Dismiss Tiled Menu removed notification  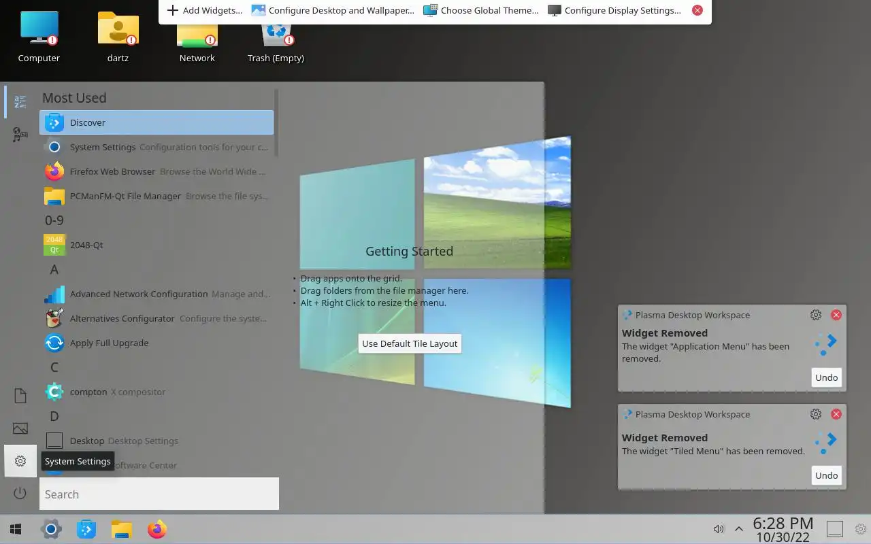tap(836, 414)
